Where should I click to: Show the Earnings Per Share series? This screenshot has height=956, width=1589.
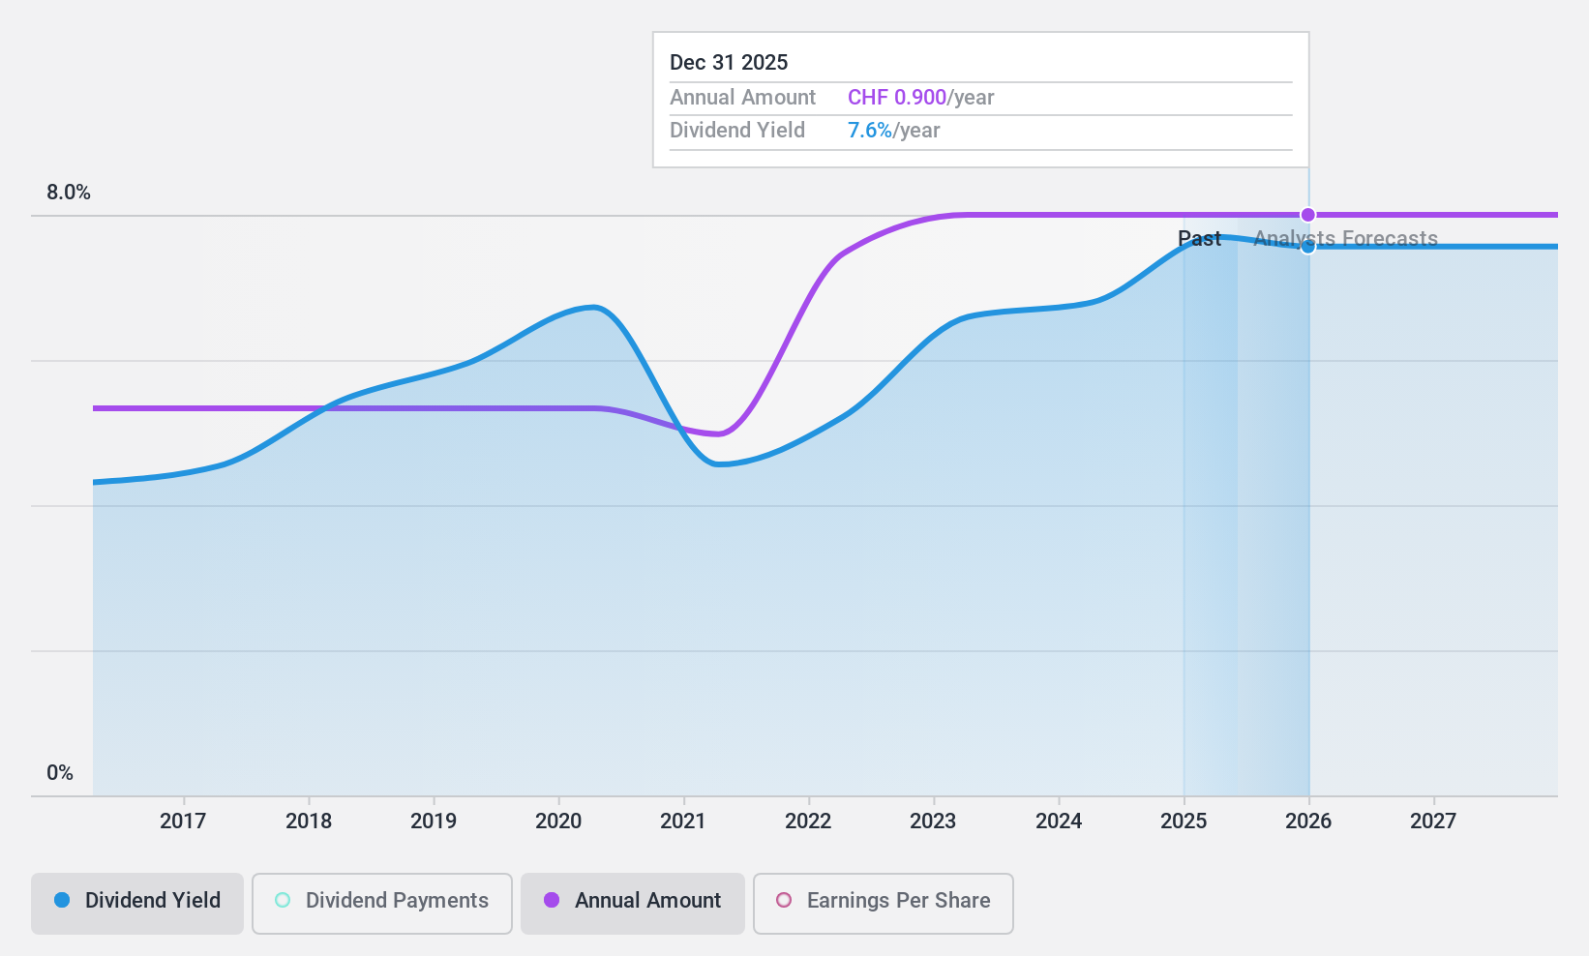(x=884, y=904)
